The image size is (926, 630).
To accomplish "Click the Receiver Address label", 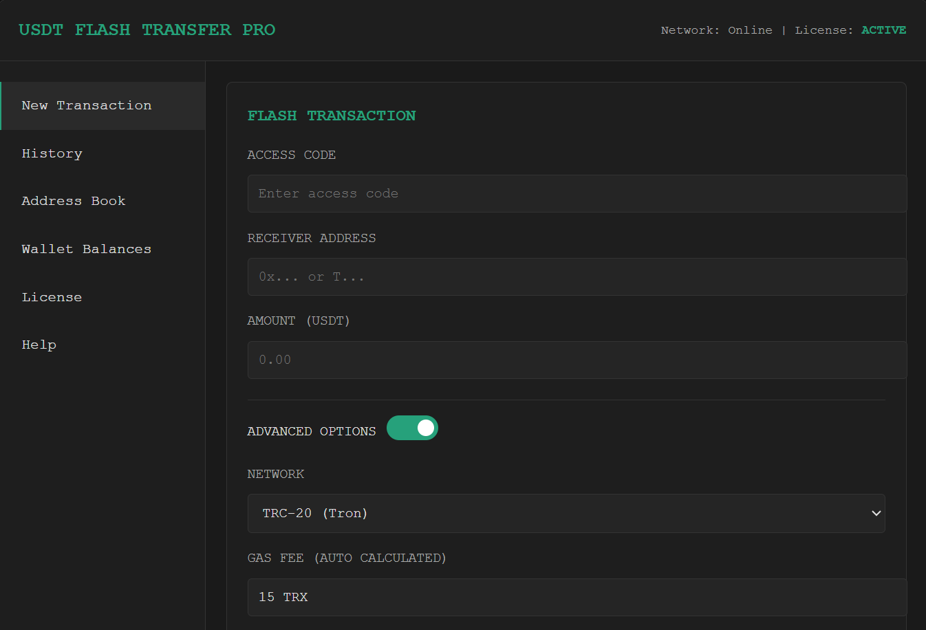I will [312, 238].
